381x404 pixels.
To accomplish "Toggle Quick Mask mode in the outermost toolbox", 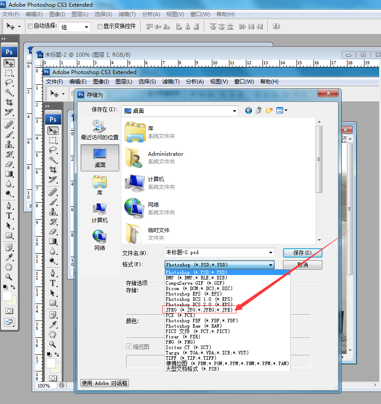I will click(x=9, y=311).
